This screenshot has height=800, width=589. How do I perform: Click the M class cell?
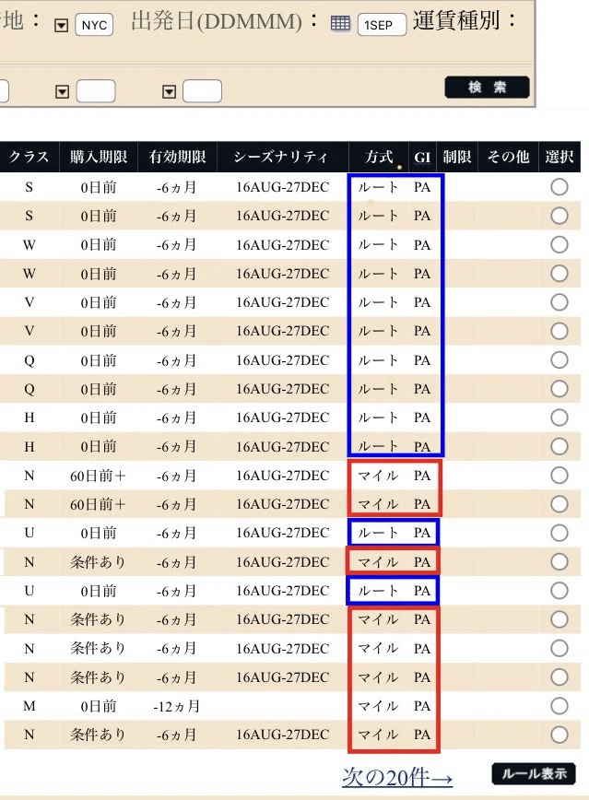(x=29, y=706)
